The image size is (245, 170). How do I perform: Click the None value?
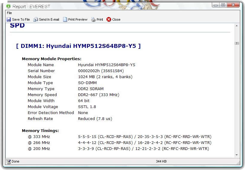(x=83, y=113)
